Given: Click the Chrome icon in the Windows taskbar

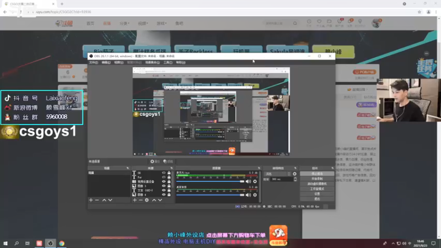Looking at the screenshot, I should [x=62, y=243].
